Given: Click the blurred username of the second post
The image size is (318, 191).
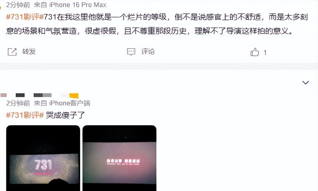Looking at the screenshot, I should coord(40,95).
